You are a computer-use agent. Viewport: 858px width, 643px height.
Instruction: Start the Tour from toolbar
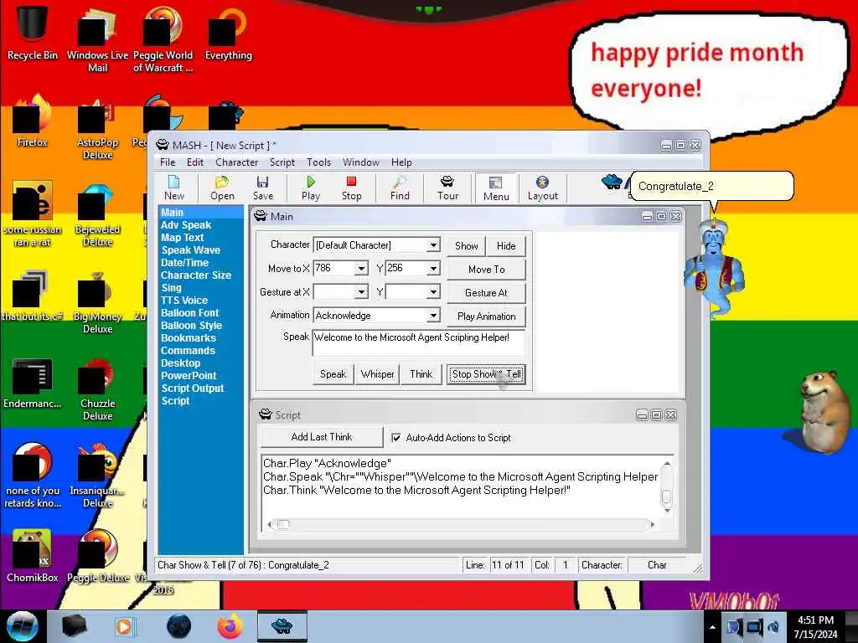click(447, 188)
